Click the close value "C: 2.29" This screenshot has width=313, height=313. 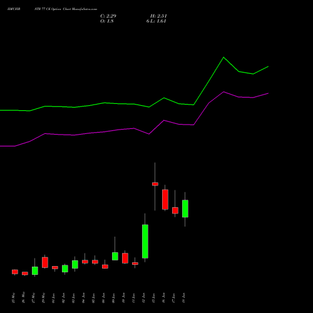point(108,16)
